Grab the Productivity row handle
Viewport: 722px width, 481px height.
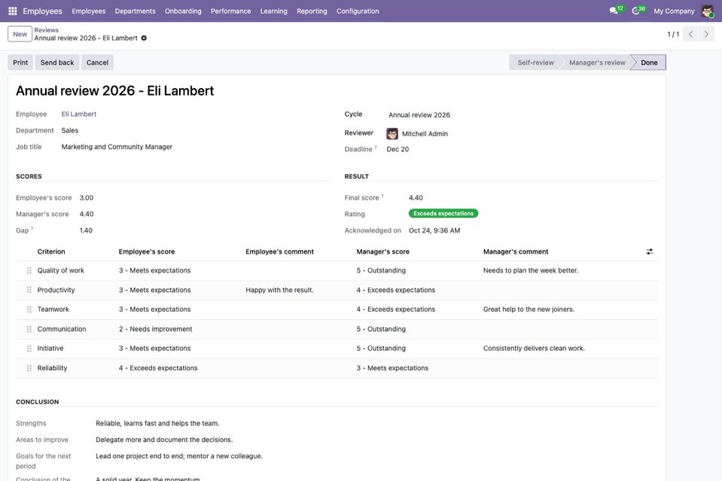tap(29, 290)
